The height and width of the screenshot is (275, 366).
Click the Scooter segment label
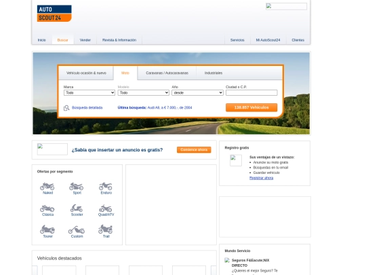(77, 215)
